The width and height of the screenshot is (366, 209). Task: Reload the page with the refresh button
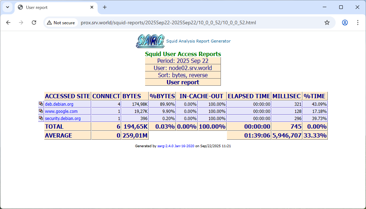click(34, 23)
